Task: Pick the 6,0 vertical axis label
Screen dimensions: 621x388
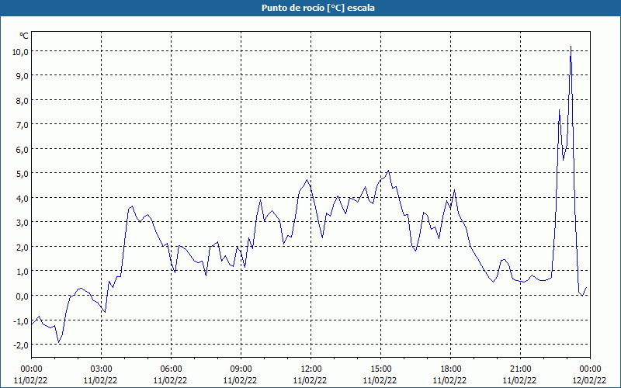Action: 22,149
